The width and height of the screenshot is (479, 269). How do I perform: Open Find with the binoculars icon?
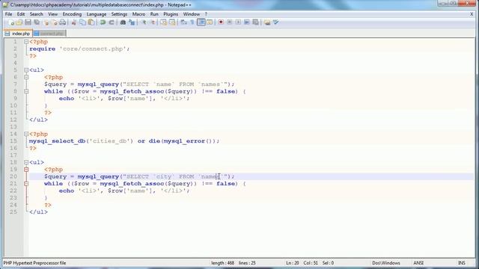point(123,22)
